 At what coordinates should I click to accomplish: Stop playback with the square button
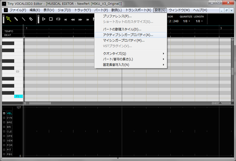click(x=51, y=19)
